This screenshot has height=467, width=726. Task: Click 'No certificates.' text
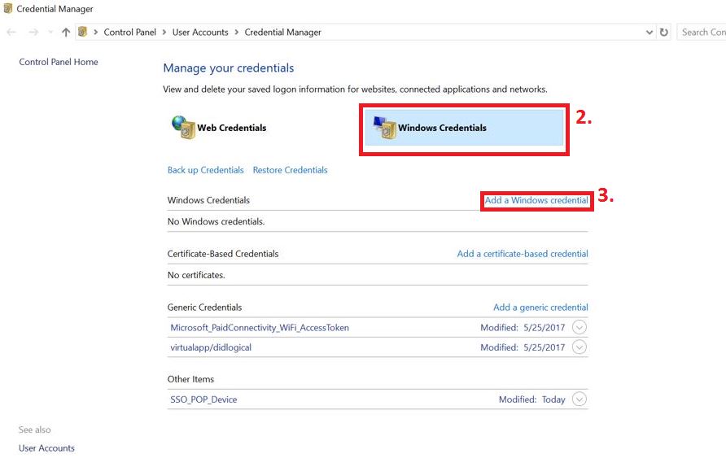[196, 275]
